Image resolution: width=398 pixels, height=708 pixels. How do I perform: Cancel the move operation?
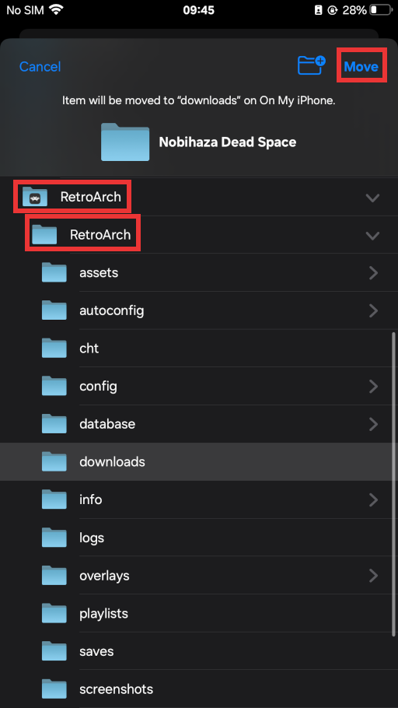click(x=40, y=67)
